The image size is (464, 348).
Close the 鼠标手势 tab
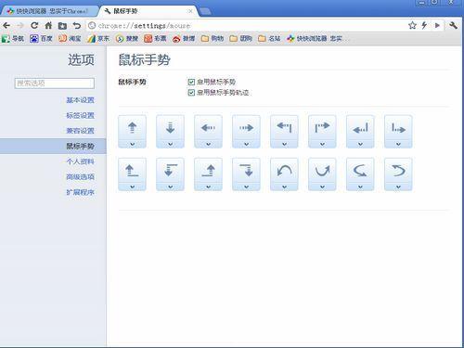pos(190,11)
